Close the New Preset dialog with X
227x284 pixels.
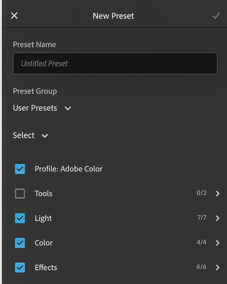(14, 15)
